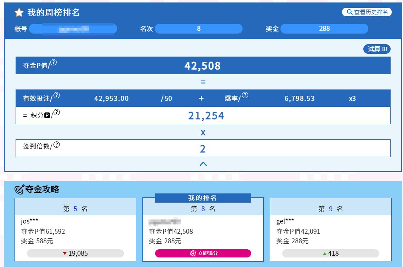Screen dimensions: 403x267
Task: Click the 奖金 field showing 288
Action: [324, 29]
